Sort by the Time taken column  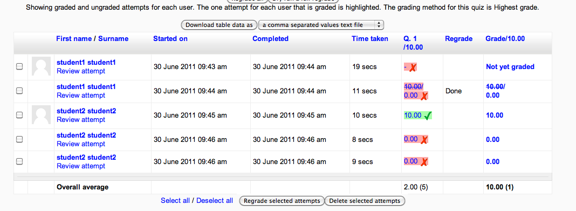(369, 39)
